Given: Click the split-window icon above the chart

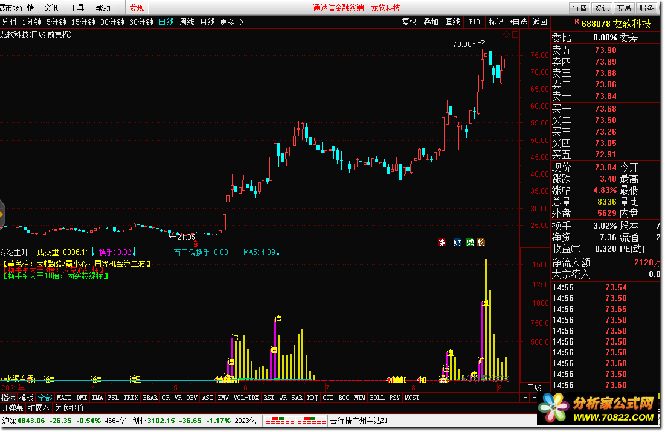Looking at the screenshot, I should tap(515, 35).
